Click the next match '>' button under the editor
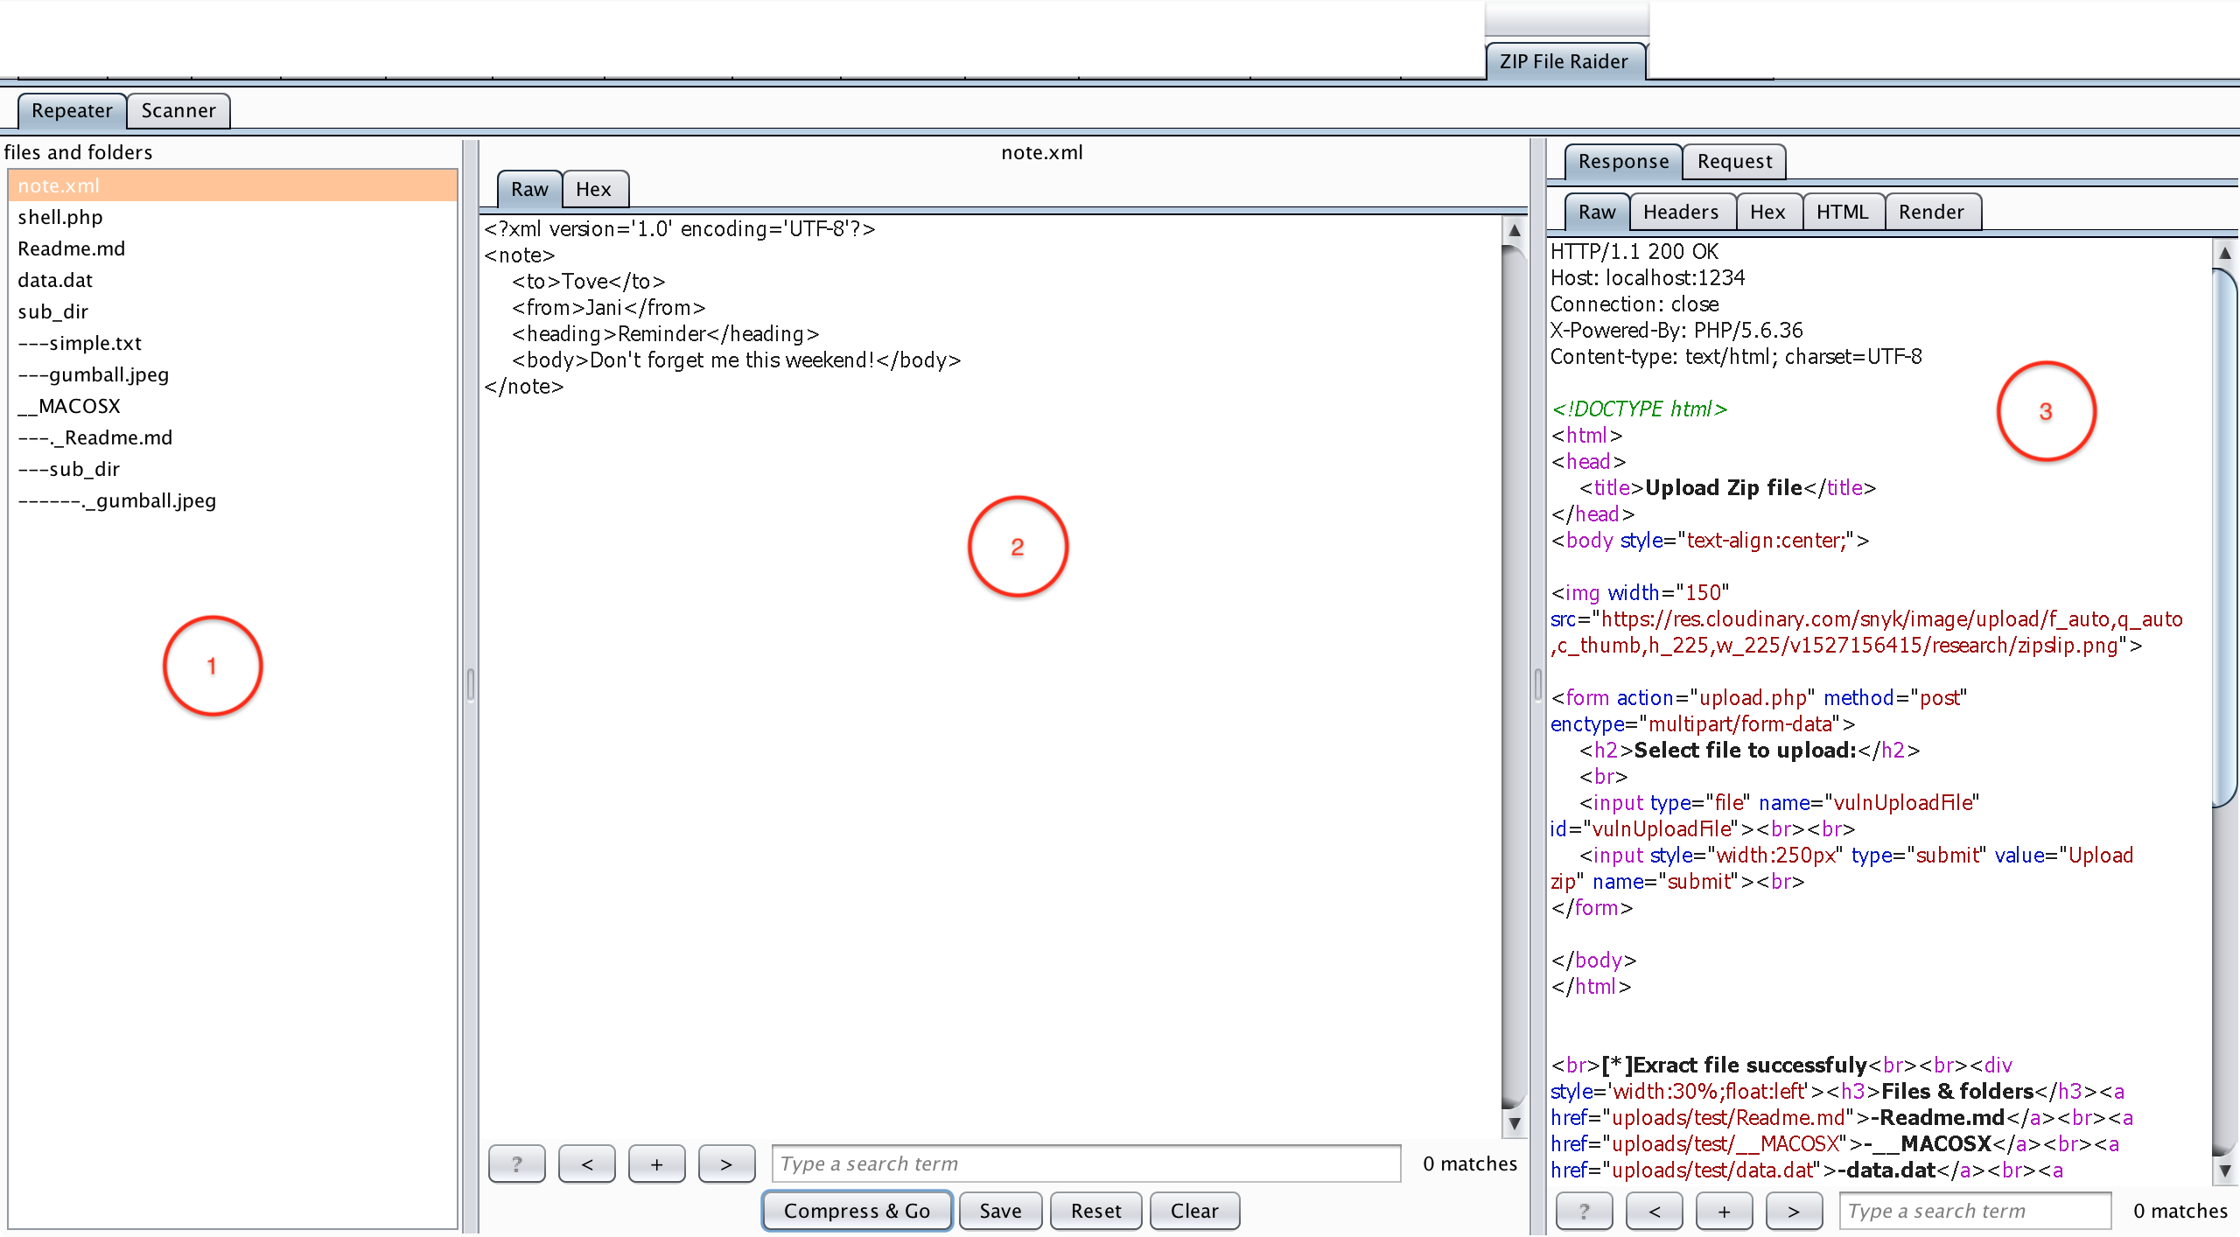The image size is (2240, 1237). (x=726, y=1164)
